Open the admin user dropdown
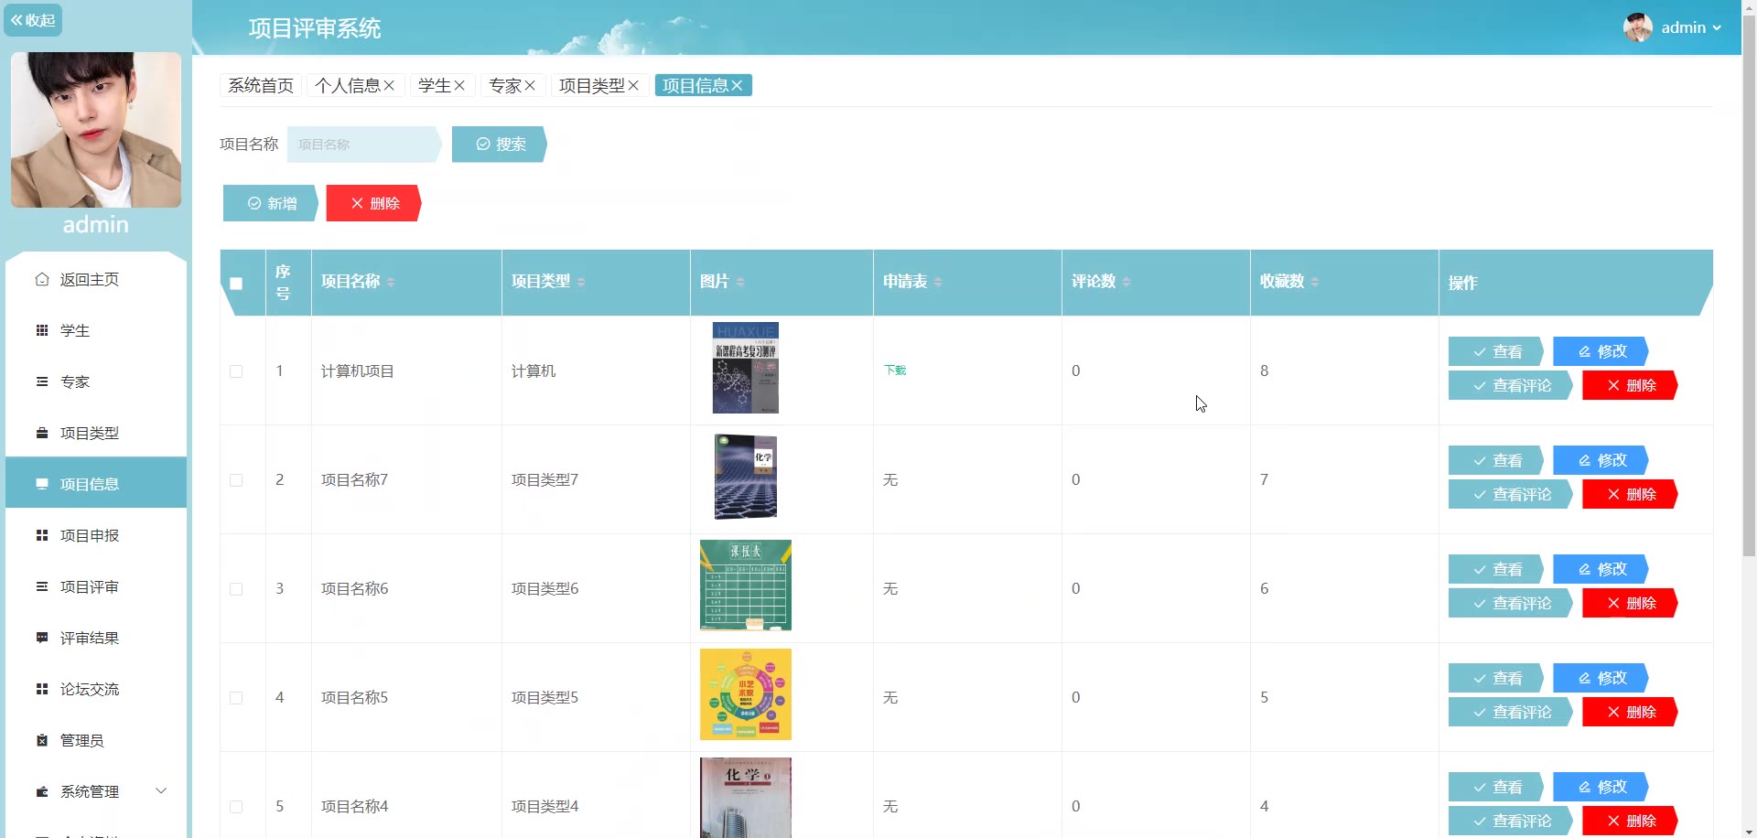This screenshot has width=1757, height=838. point(1690,27)
